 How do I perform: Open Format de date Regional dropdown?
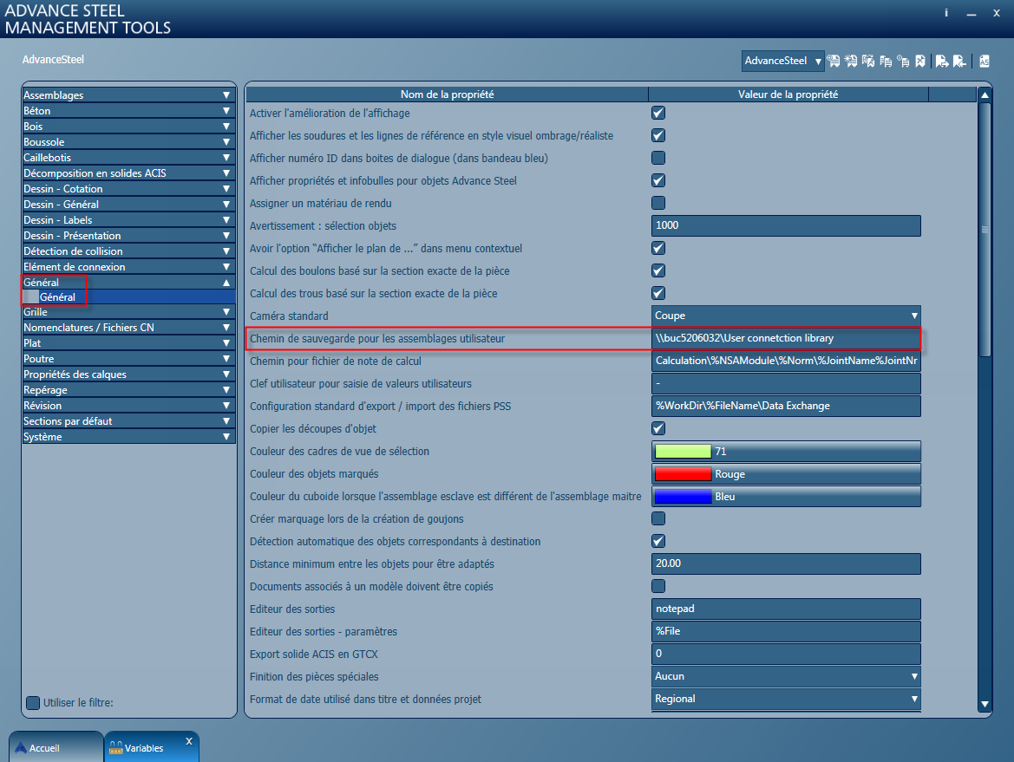tap(786, 699)
